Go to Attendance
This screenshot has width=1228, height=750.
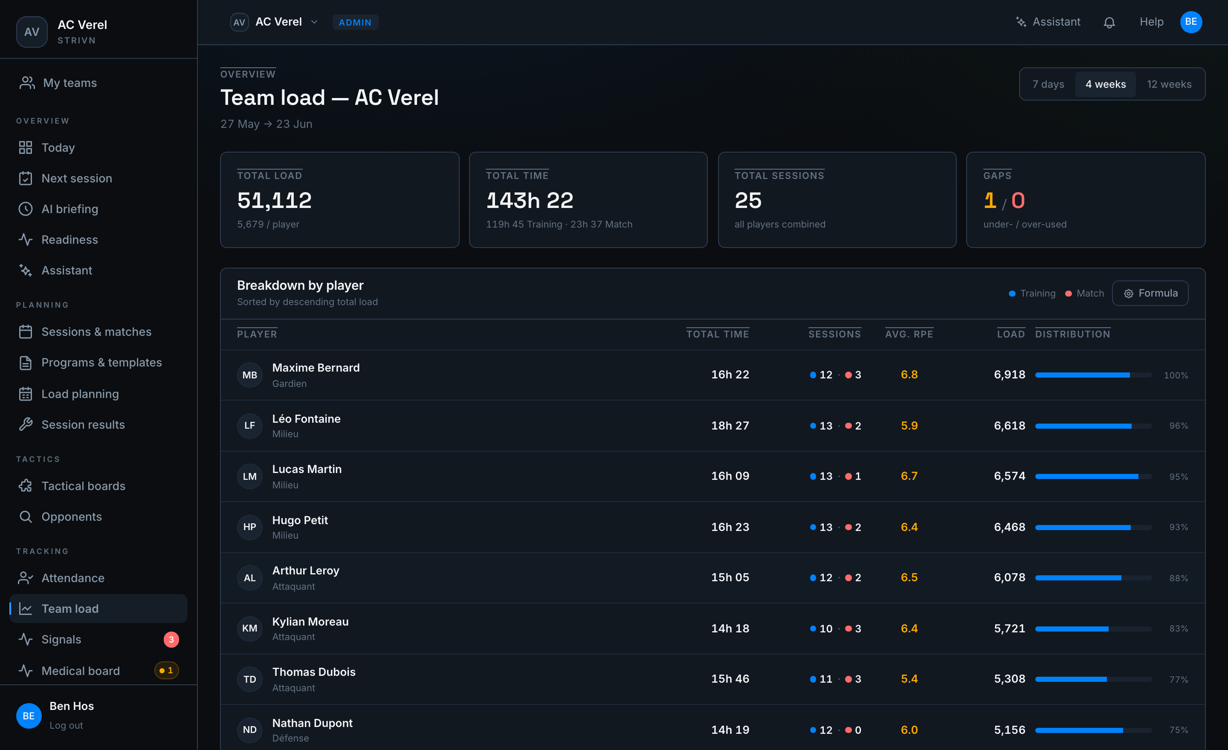click(98, 578)
